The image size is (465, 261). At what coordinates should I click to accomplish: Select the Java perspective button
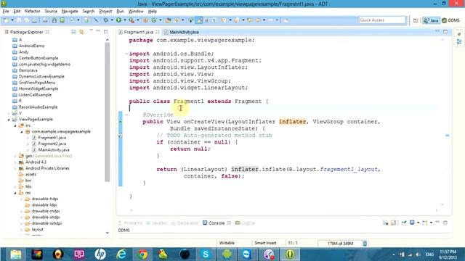(x=431, y=20)
